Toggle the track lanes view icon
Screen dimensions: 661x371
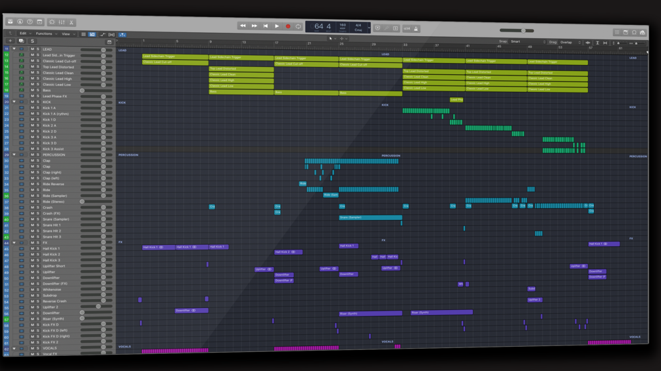(x=92, y=35)
